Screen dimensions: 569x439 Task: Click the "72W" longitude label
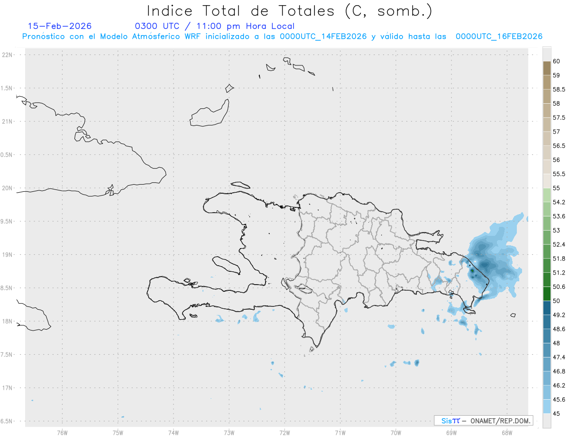[284, 432]
